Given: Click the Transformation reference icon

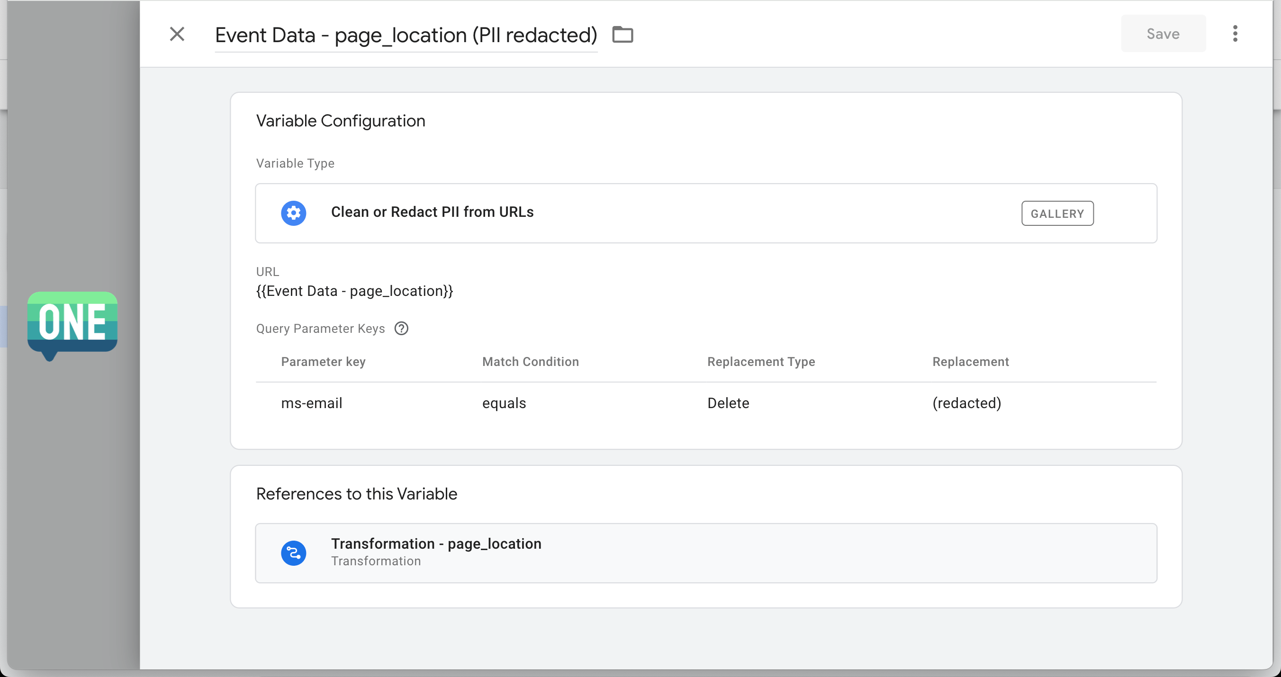Looking at the screenshot, I should (x=293, y=553).
